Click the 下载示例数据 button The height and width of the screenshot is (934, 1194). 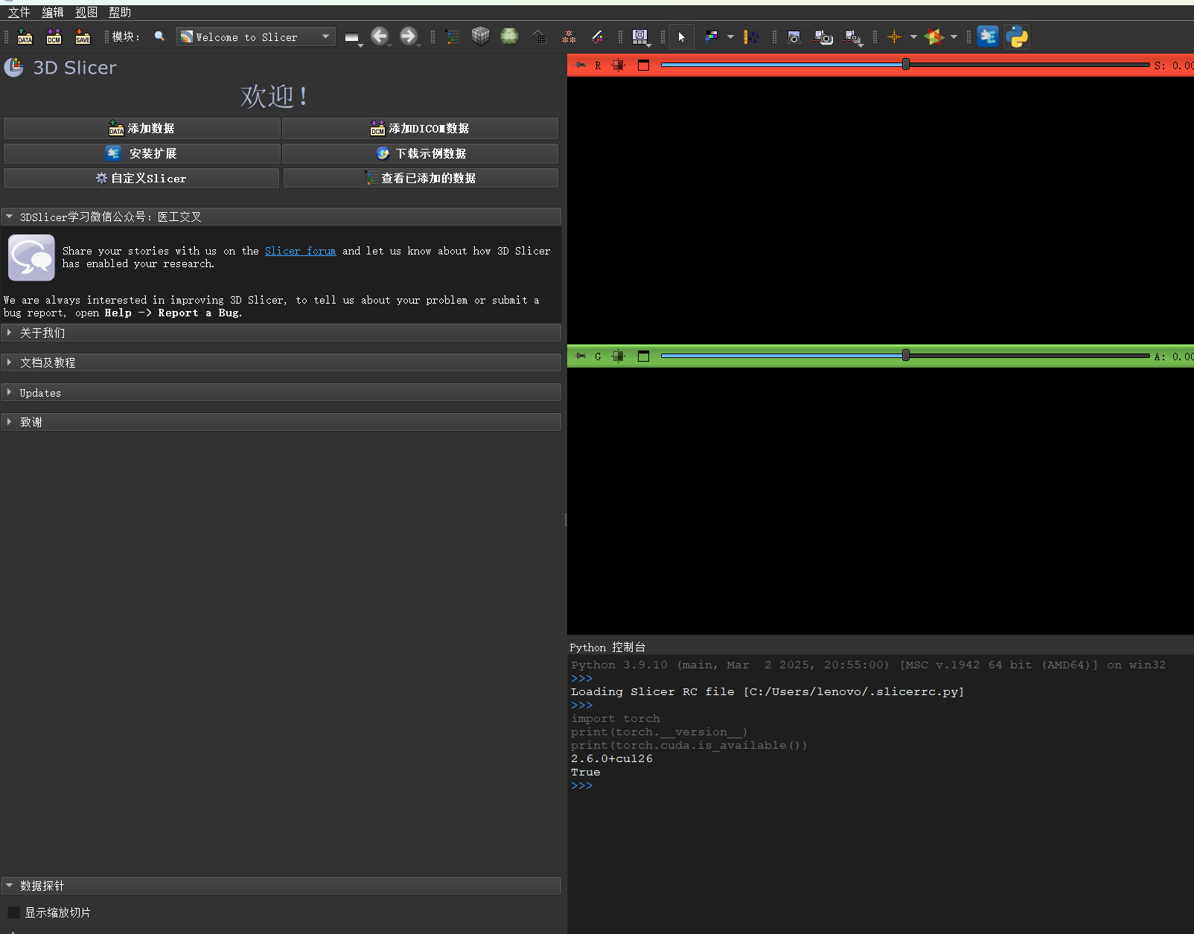coord(420,153)
